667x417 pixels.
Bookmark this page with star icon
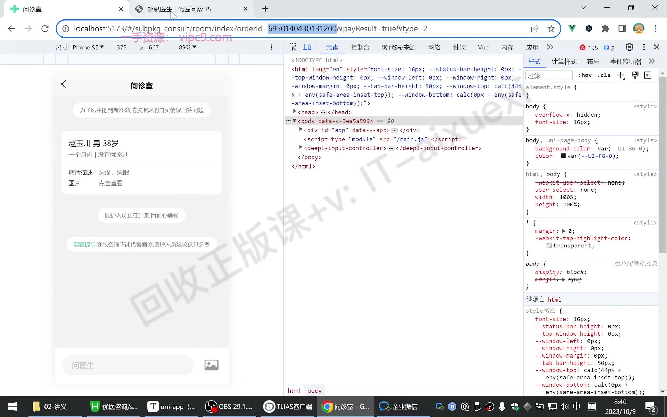pos(551,29)
